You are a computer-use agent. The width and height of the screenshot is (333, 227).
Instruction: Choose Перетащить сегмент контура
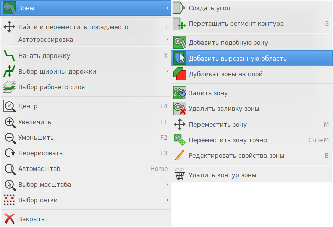252,23
